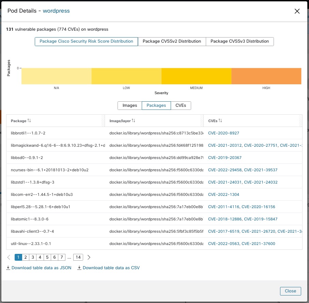Select the Packages tab
Image resolution: width=309 pixels, height=303 pixels.
[x=156, y=105]
